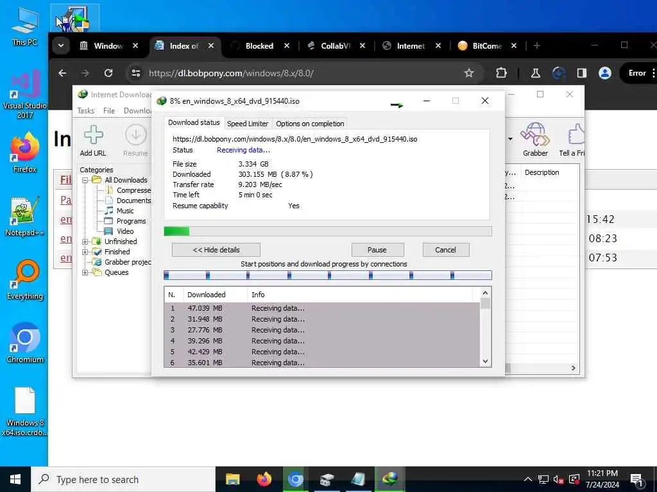Image resolution: width=657 pixels, height=492 pixels.
Task: Expand Finished category node
Action: point(85,252)
